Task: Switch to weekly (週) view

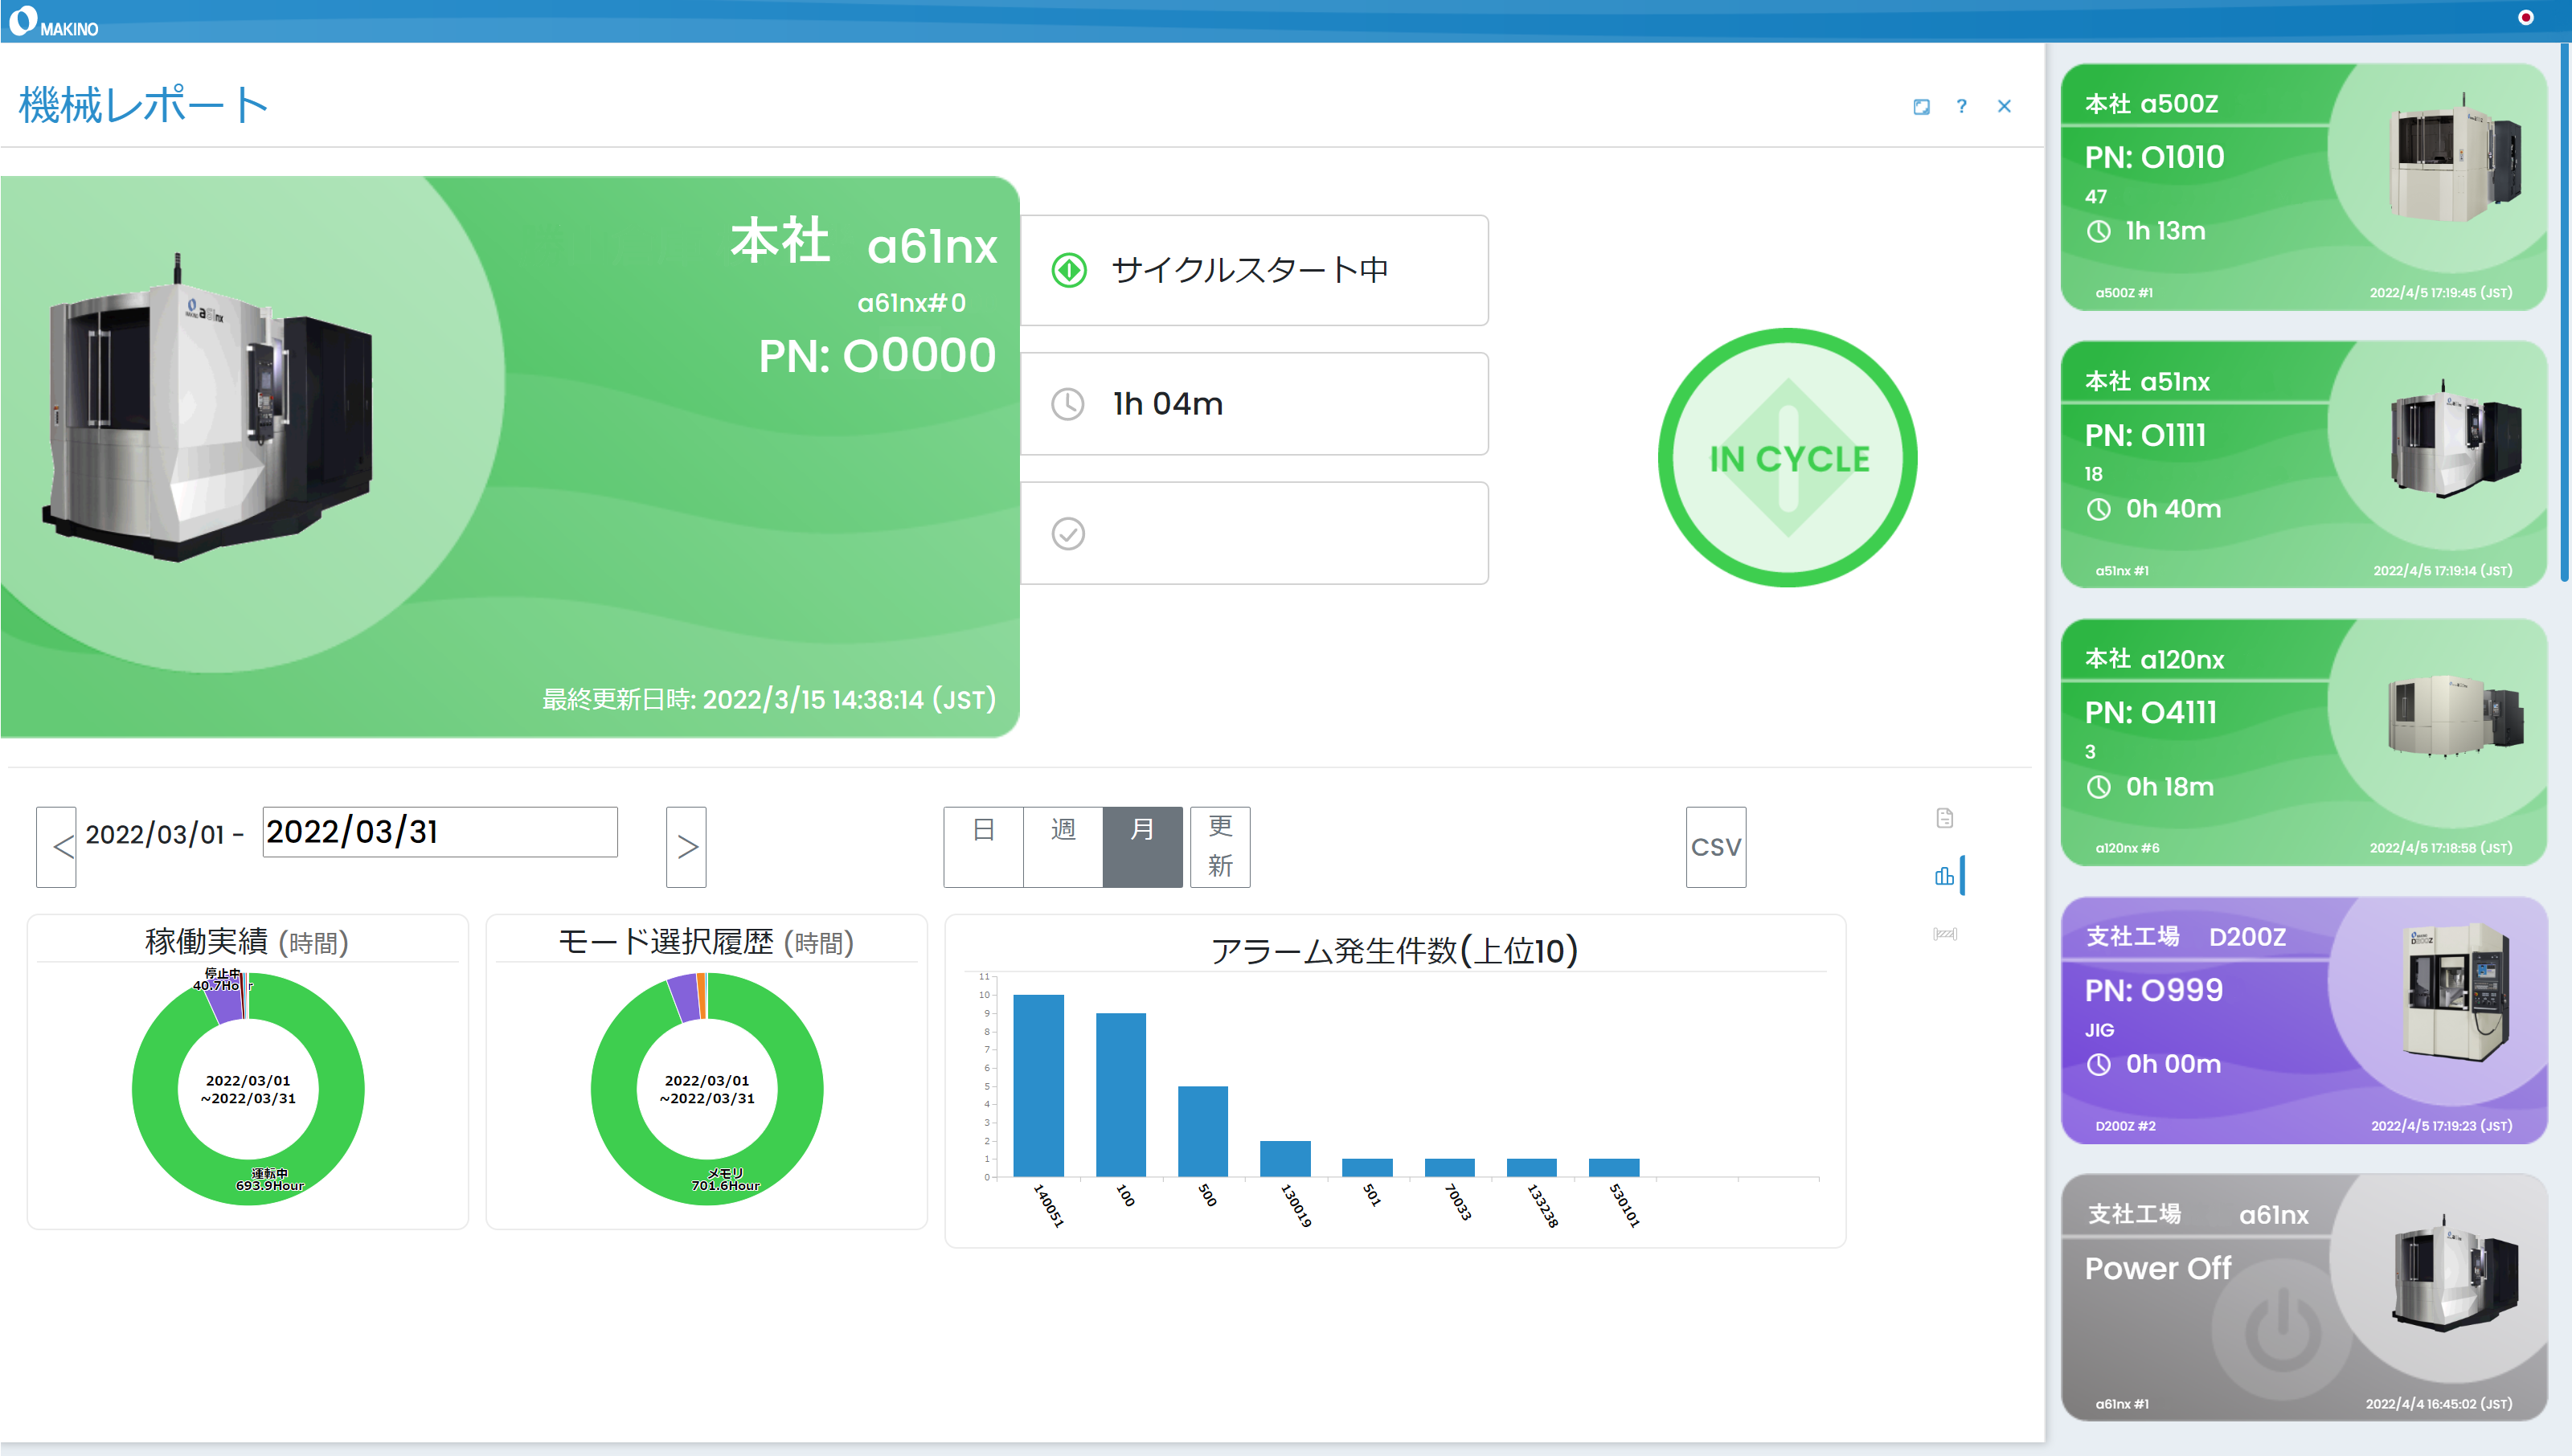Action: tap(1063, 847)
